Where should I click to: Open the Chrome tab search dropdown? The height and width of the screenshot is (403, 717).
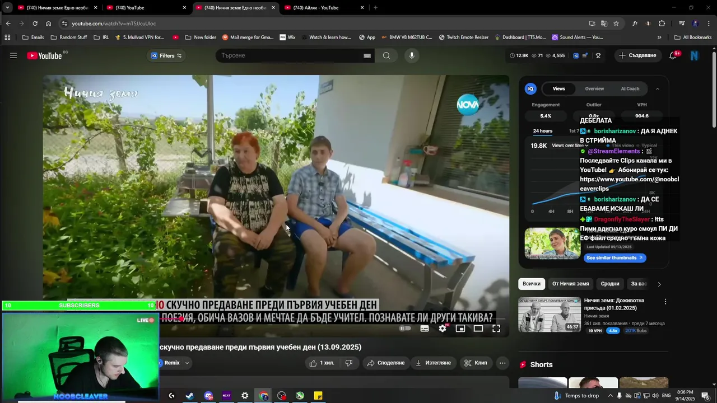tap(7, 8)
